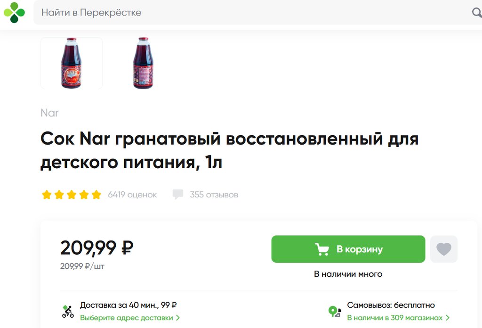
Task: Click the 'Самовывоз: бесплатно' text
Action: coord(391,305)
